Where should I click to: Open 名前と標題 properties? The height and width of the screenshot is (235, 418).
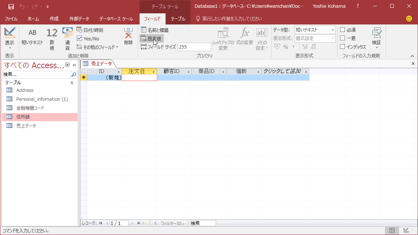(155, 30)
